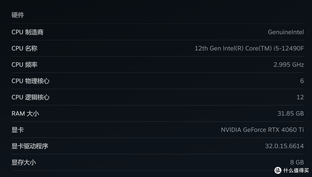Click the NVIDIA GeForce RTX 4060 Ti value
Viewport: 312px width, 177px height.
262,130
